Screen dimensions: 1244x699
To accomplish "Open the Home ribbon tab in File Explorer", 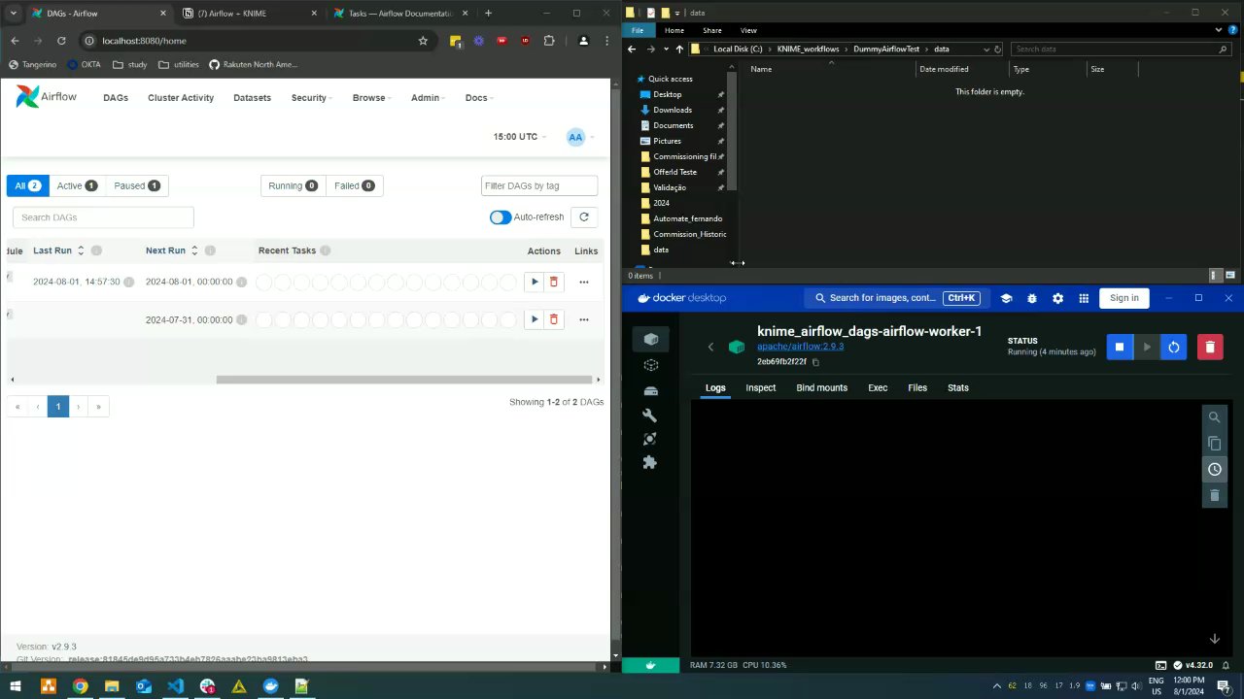I will point(674,30).
